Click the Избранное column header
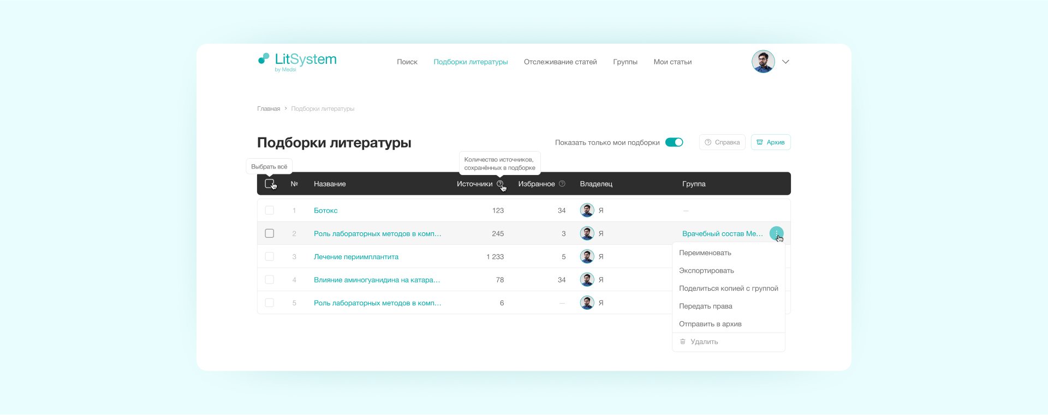This screenshot has width=1048, height=415. tap(537, 184)
